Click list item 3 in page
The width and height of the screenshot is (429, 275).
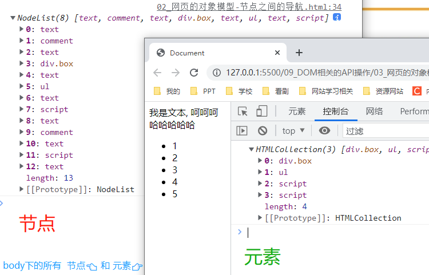[174, 170]
